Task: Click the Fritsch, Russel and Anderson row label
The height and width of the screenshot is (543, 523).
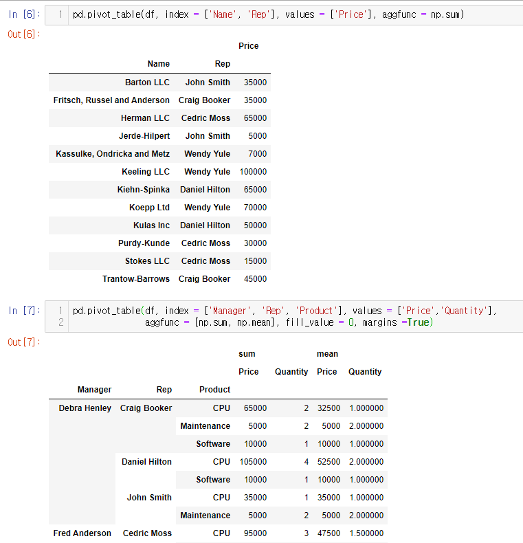Action: coord(111,100)
